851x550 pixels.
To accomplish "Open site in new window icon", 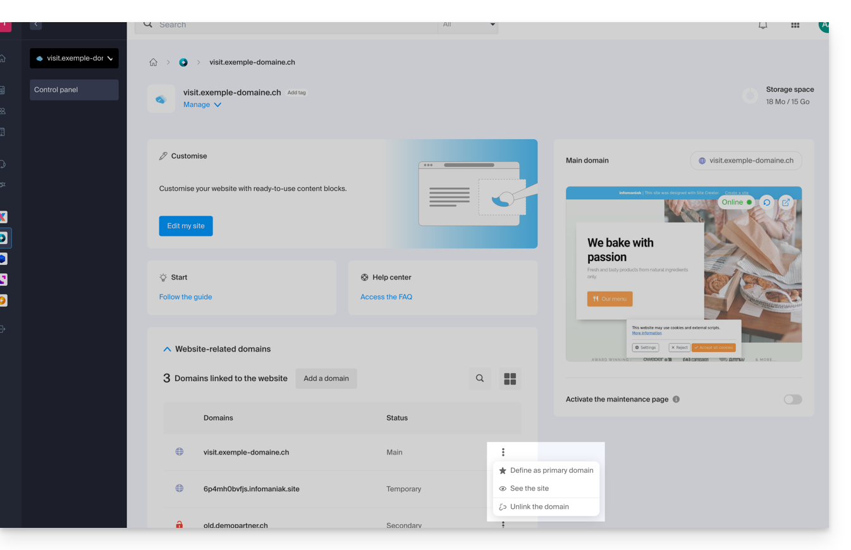I will [x=786, y=202].
